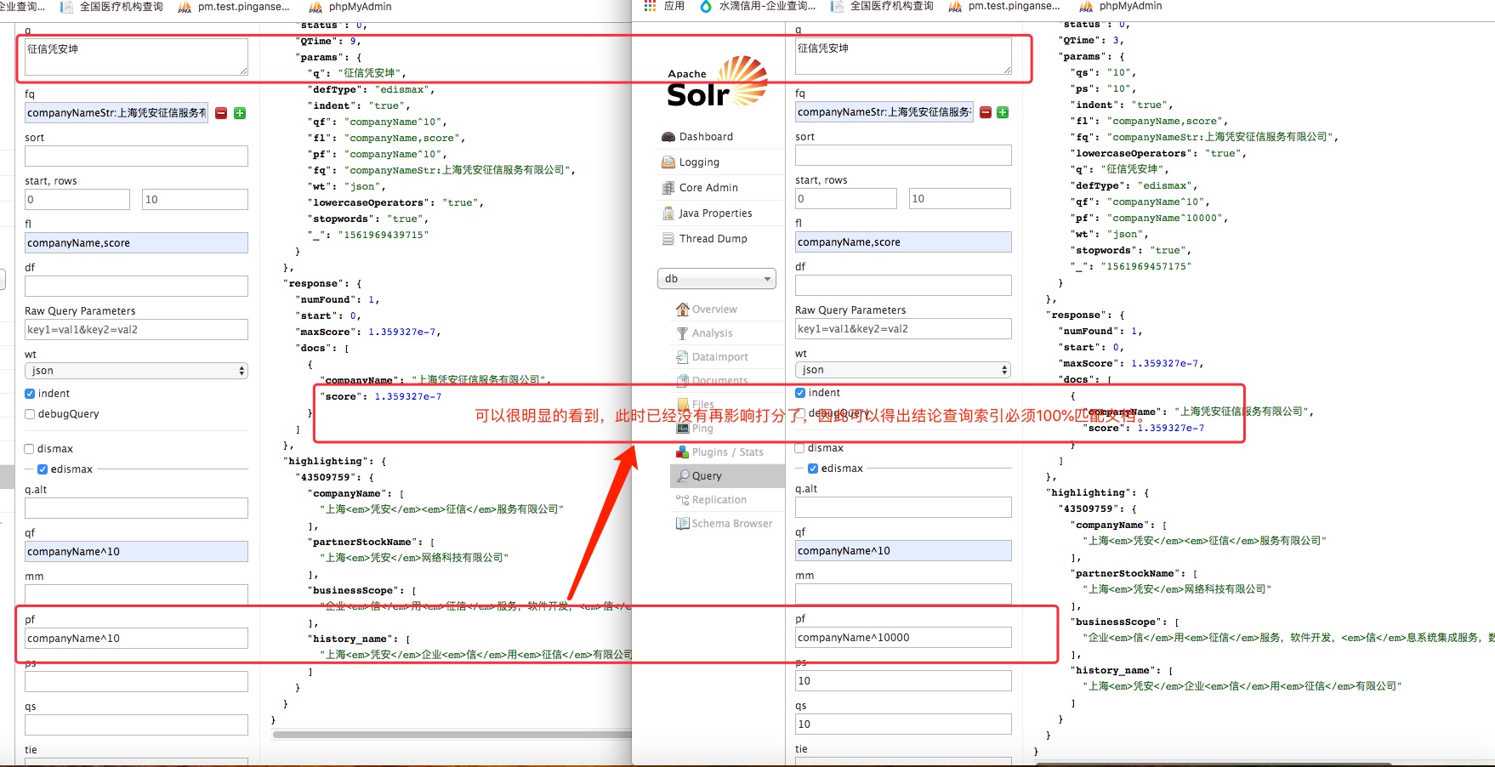Click the q query box in the right window
The width and height of the screenshot is (1495, 767).
(x=903, y=56)
